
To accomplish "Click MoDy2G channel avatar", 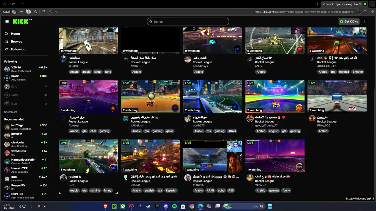I will (x=188, y=178).
